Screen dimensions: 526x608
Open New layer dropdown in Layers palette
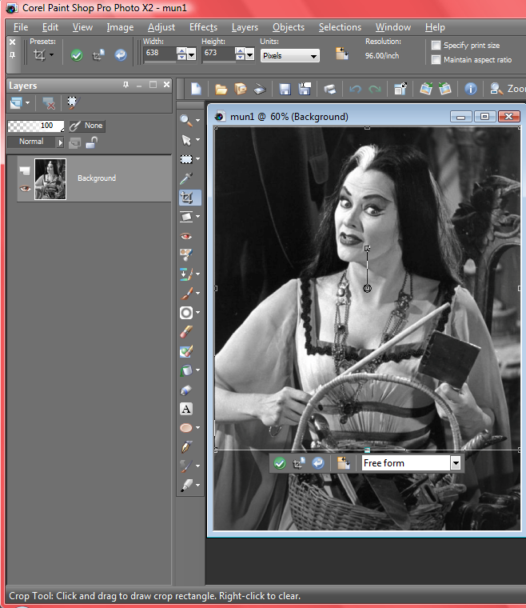pyautogui.click(x=27, y=103)
